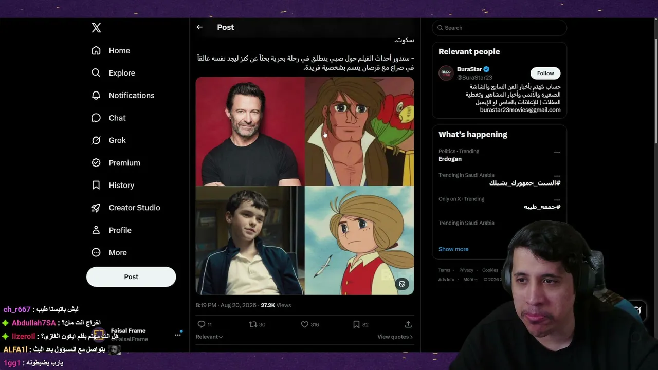The height and width of the screenshot is (370, 658).
Task: Open History via its sidebar icon
Action: coord(96,185)
